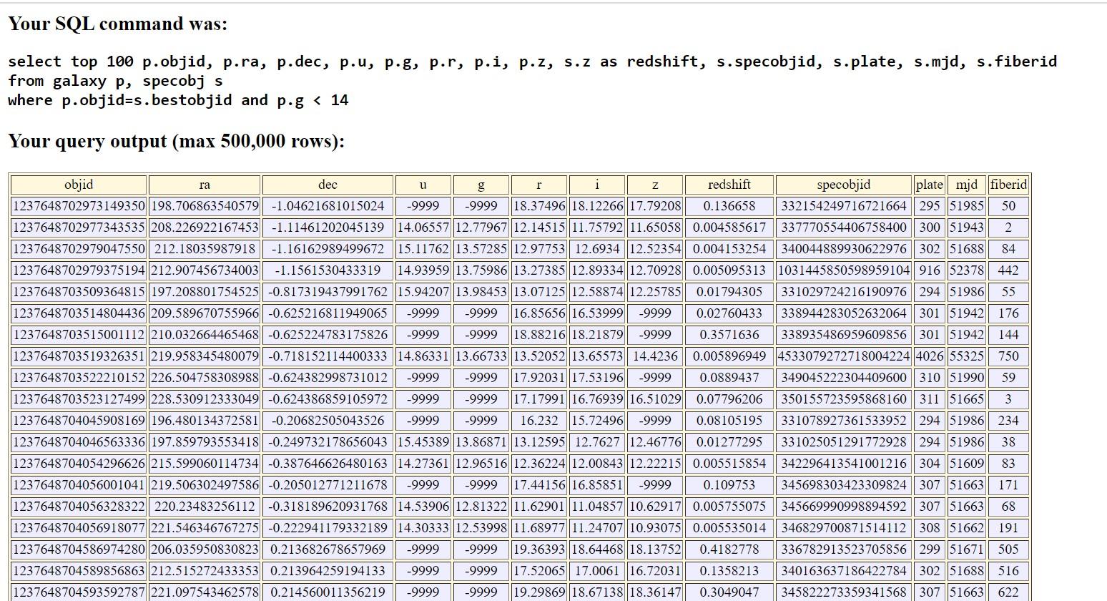
Task: Select the g column header
Action: (481, 185)
